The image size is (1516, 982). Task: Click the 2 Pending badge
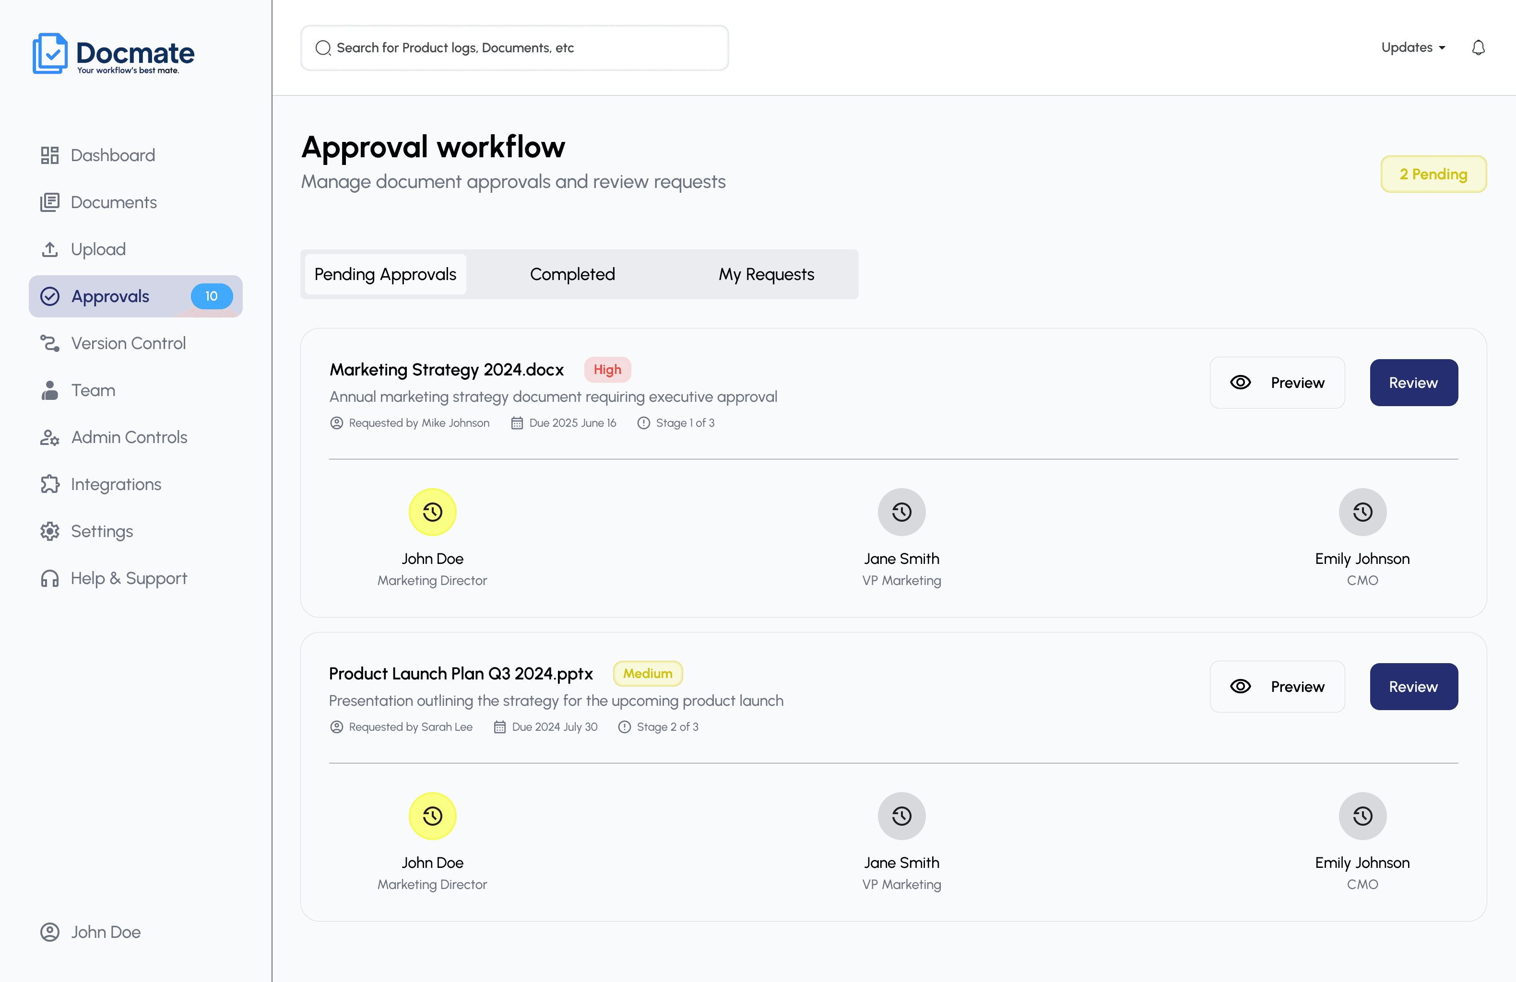[x=1434, y=174]
